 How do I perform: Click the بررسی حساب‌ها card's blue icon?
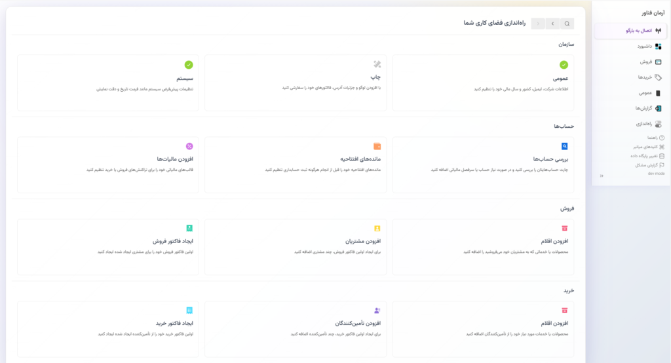[x=564, y=146]
